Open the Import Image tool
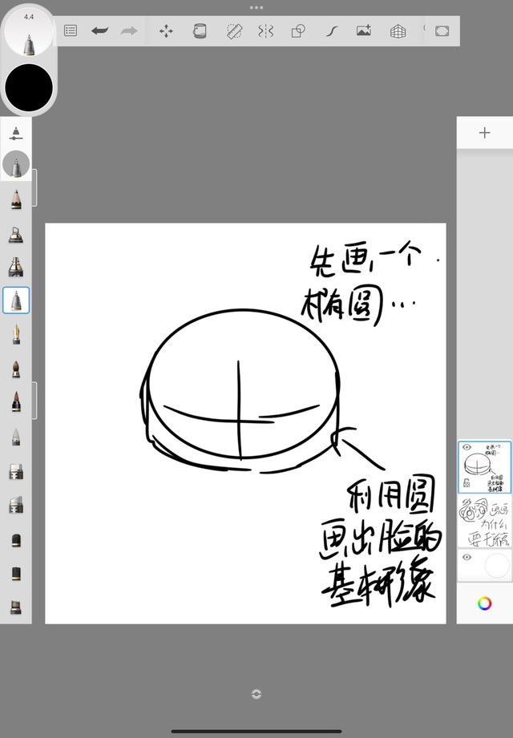Image resolution: width=513 pixels, height=738 pixels. (x=364, y=31)
